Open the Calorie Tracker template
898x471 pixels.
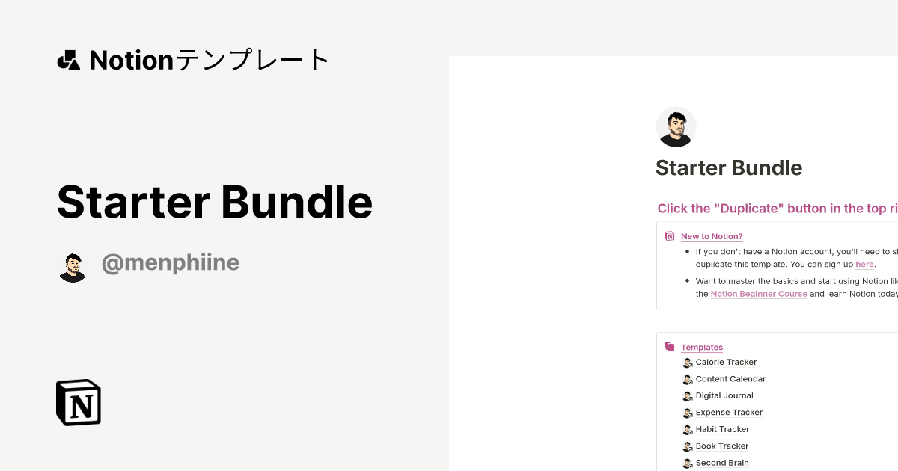pos(726,362)
